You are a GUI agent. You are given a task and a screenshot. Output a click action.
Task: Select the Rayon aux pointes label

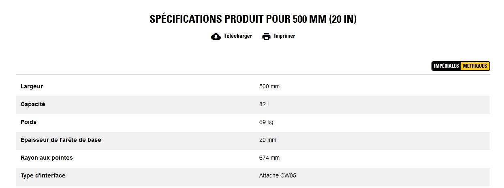[x=47, y=158]
